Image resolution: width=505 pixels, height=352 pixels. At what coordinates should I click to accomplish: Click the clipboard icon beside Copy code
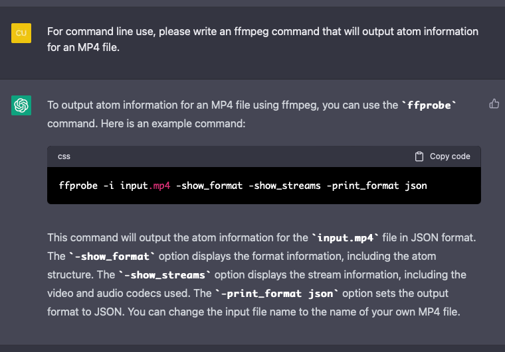click(x=419, y=156)
